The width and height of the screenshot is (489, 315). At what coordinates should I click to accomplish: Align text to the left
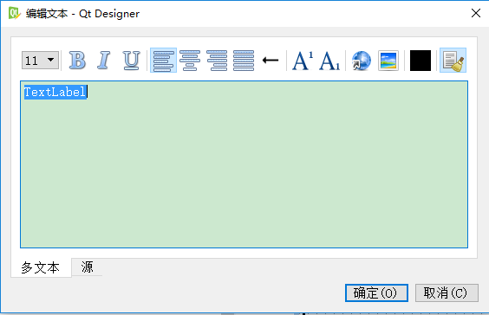(x=163, y=60)
